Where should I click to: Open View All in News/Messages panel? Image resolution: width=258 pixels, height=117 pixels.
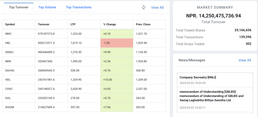click(x=245, y=60)
